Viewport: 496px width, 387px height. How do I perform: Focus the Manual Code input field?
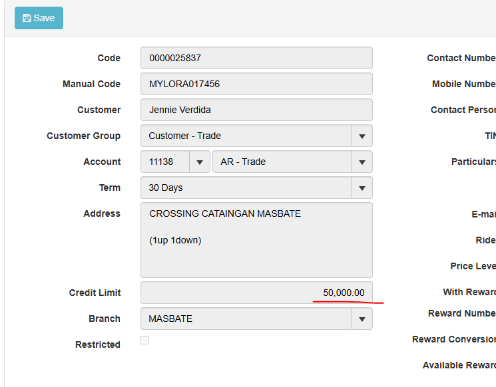pyautogui.click(x=256, y=84)
